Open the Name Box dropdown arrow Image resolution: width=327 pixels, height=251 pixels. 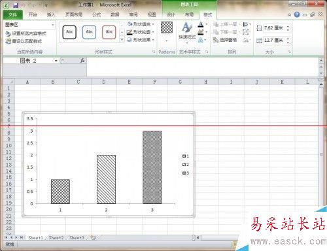pyautogui.click(x=56, y=61)
